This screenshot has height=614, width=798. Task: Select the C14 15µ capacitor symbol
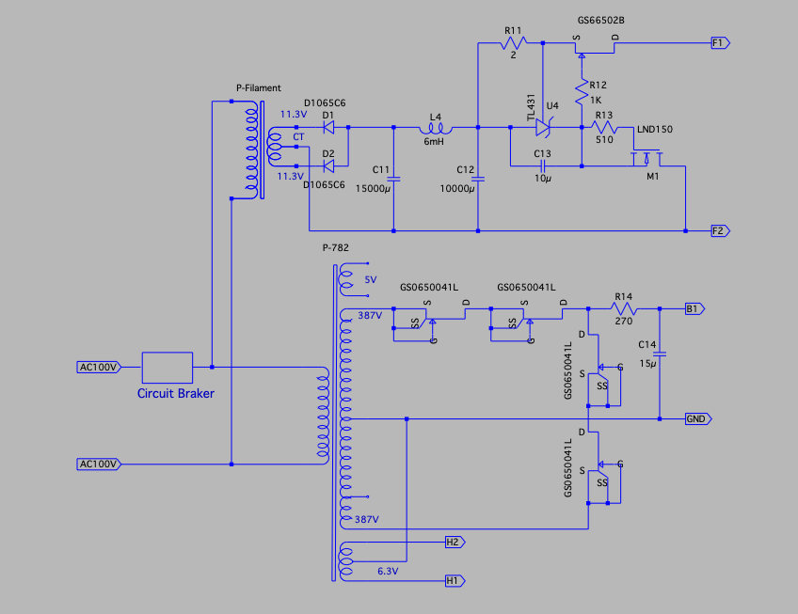(x=661, y=354)
